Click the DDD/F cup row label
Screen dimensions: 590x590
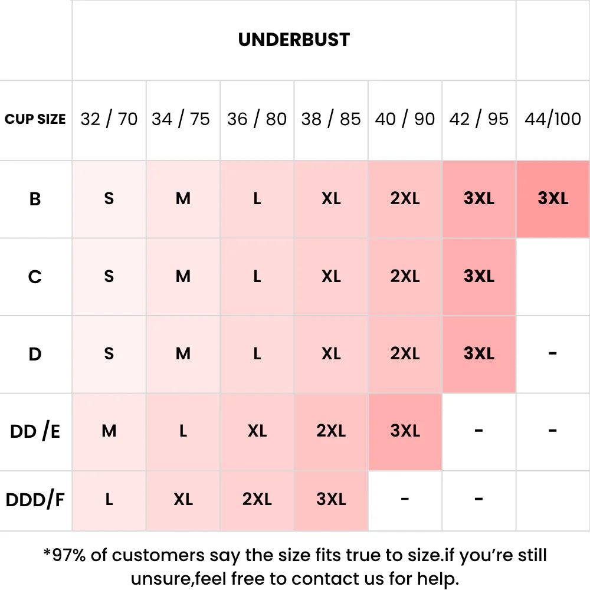pyautogui.click(x=35, y=500)
